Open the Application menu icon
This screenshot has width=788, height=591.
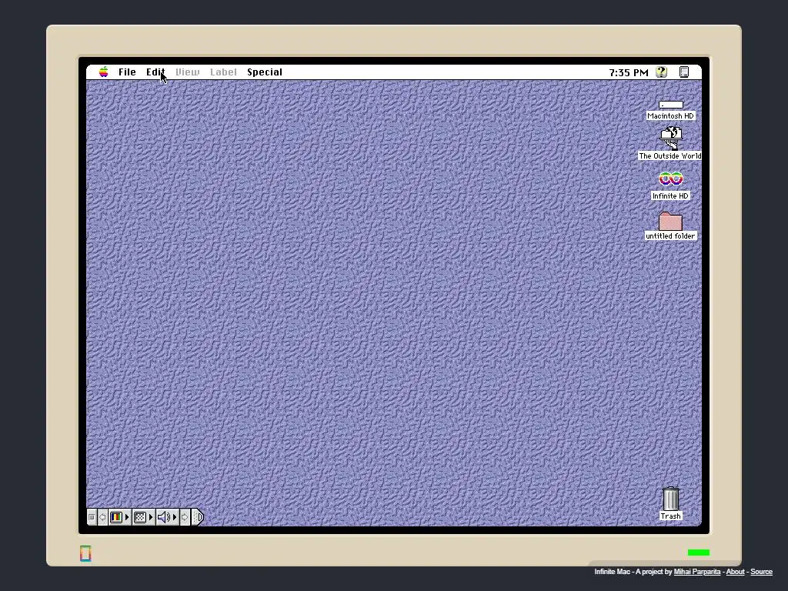click(684, 72)
